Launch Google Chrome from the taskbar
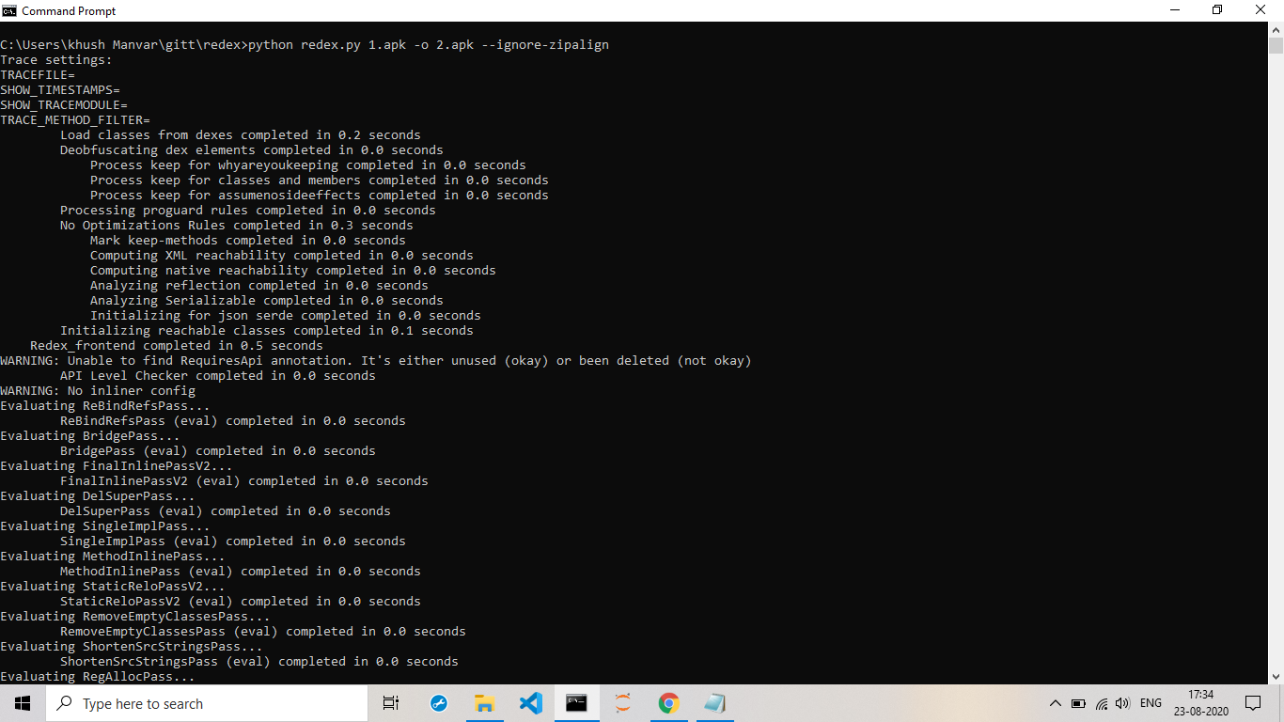 668,703
